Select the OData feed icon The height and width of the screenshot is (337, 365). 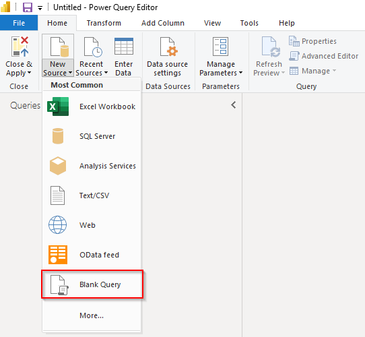(x=58, y=255)
